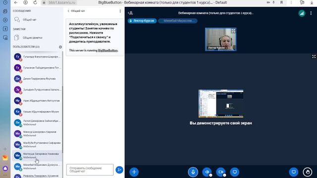Screen dimensions: 317x178
Task: Select user with Гайдетдиновна patronymic
Action: 37,68
